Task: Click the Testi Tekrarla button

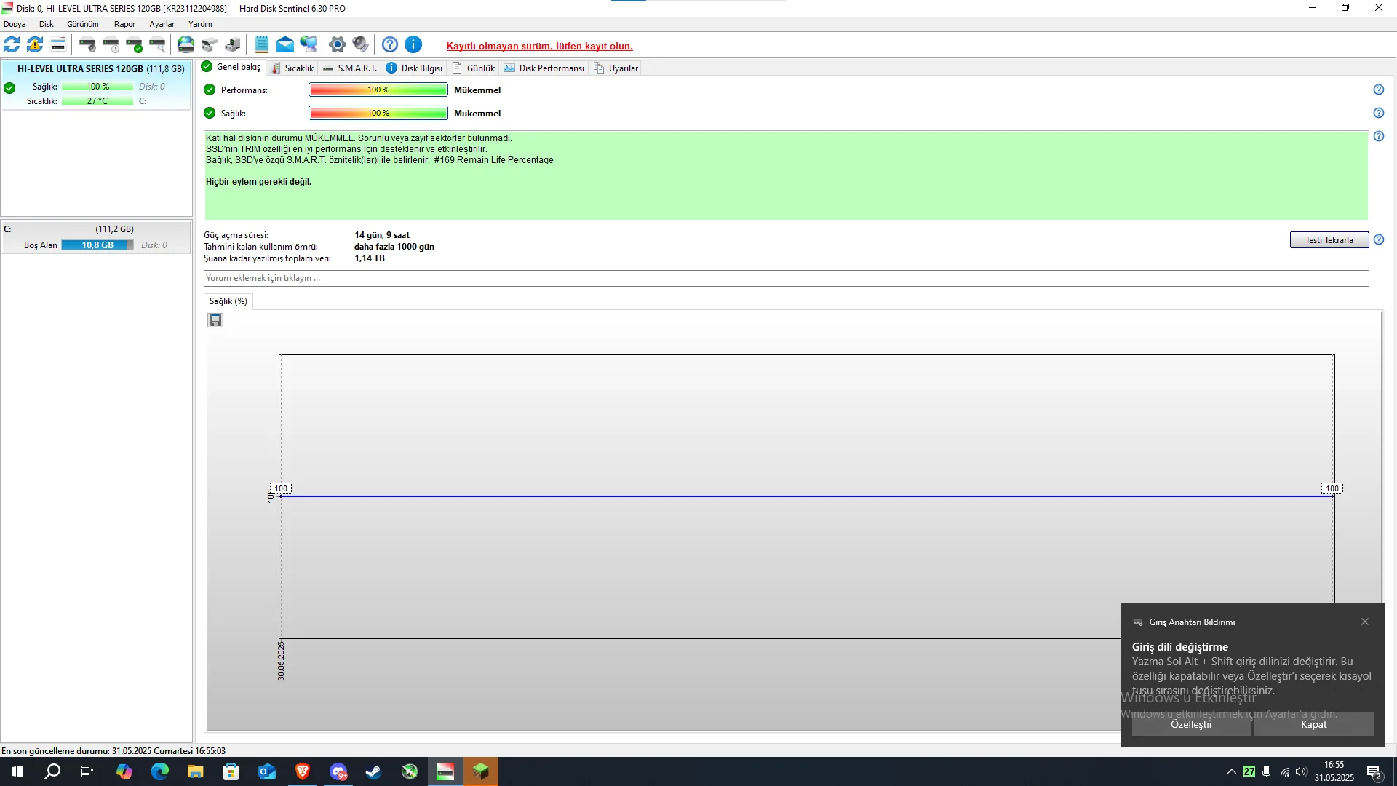Action: (1329, 240)
